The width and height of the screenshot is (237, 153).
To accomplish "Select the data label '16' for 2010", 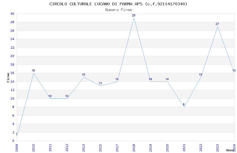I will pos(33,70).
